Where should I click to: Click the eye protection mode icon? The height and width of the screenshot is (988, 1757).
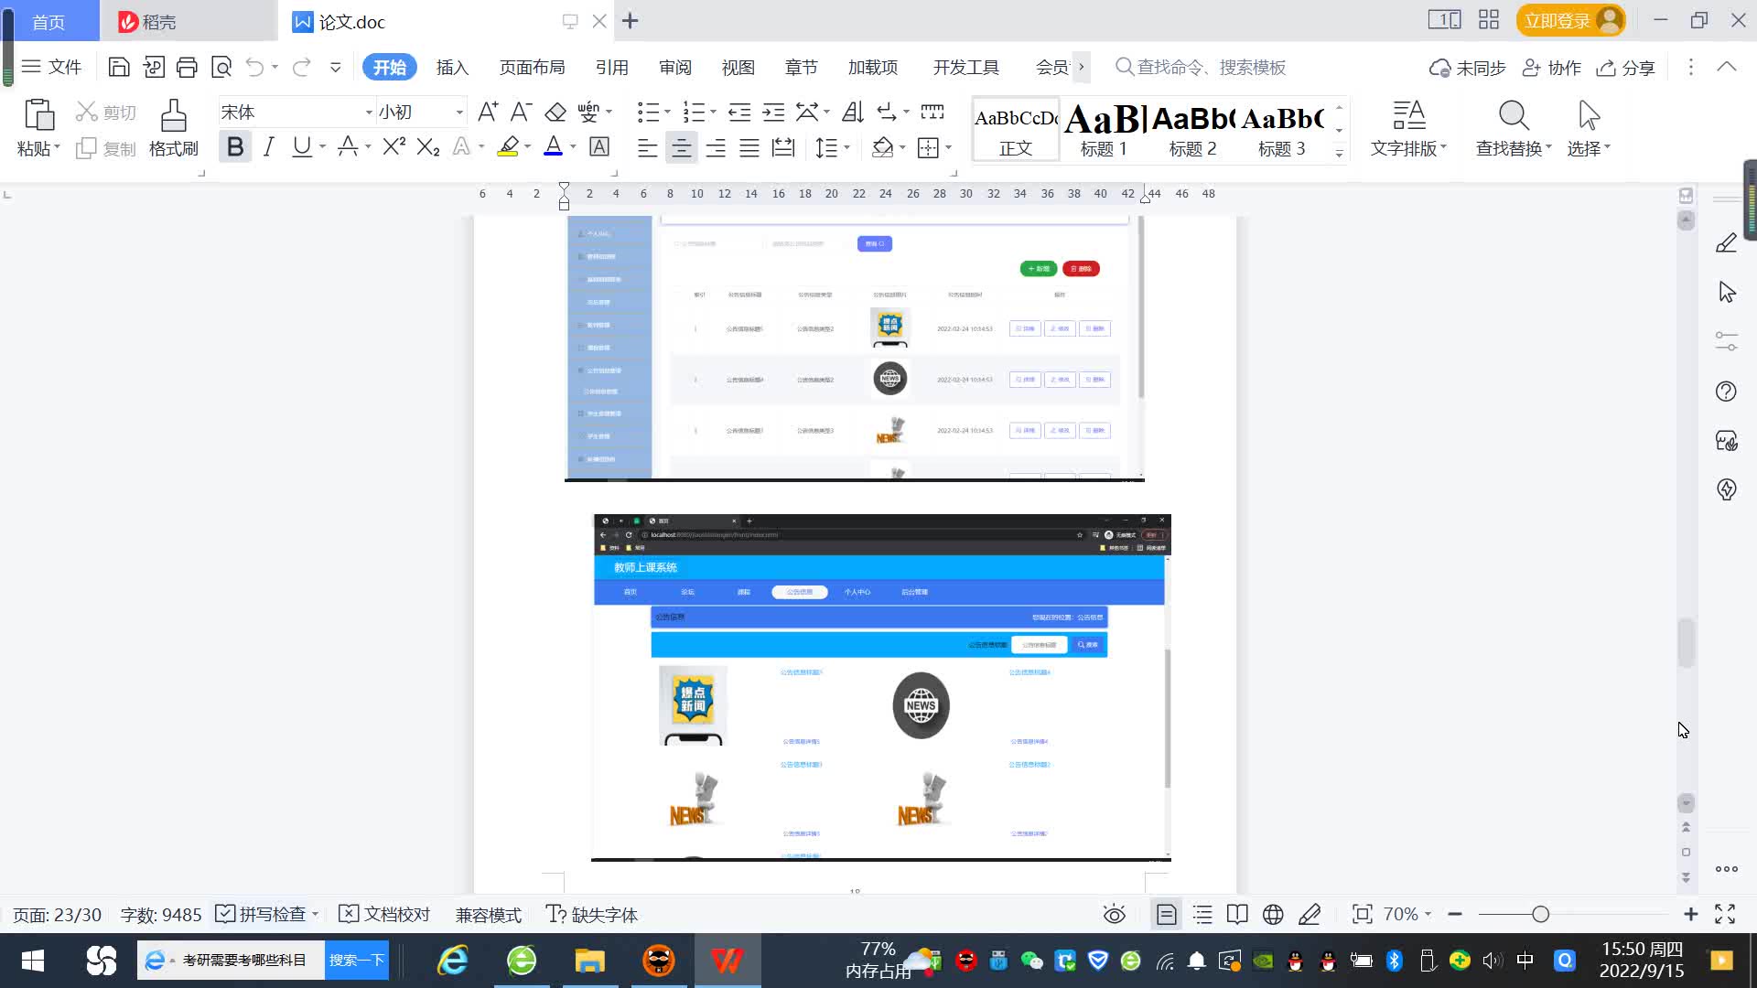1114,914
